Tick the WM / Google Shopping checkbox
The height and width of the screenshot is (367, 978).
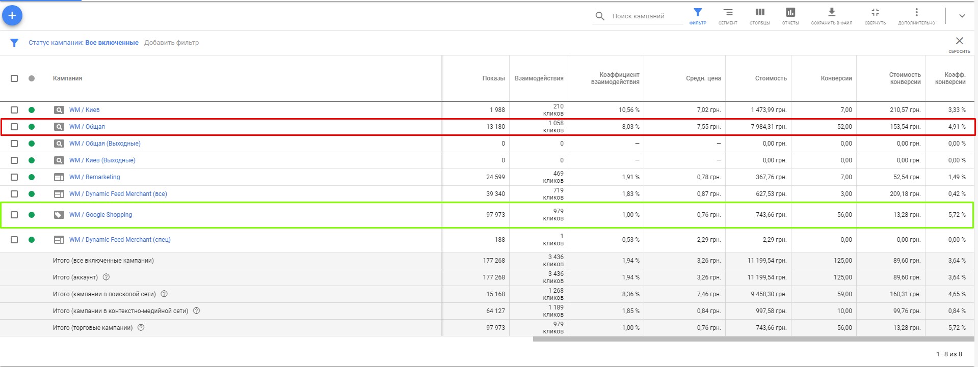coord(14,215)
